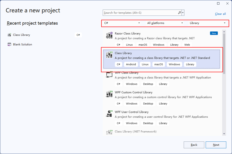232x154 pixels.
Task: Click the Back button
Action: coord(194,145)
